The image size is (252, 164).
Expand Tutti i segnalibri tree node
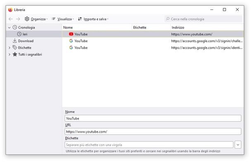point(10,54)
